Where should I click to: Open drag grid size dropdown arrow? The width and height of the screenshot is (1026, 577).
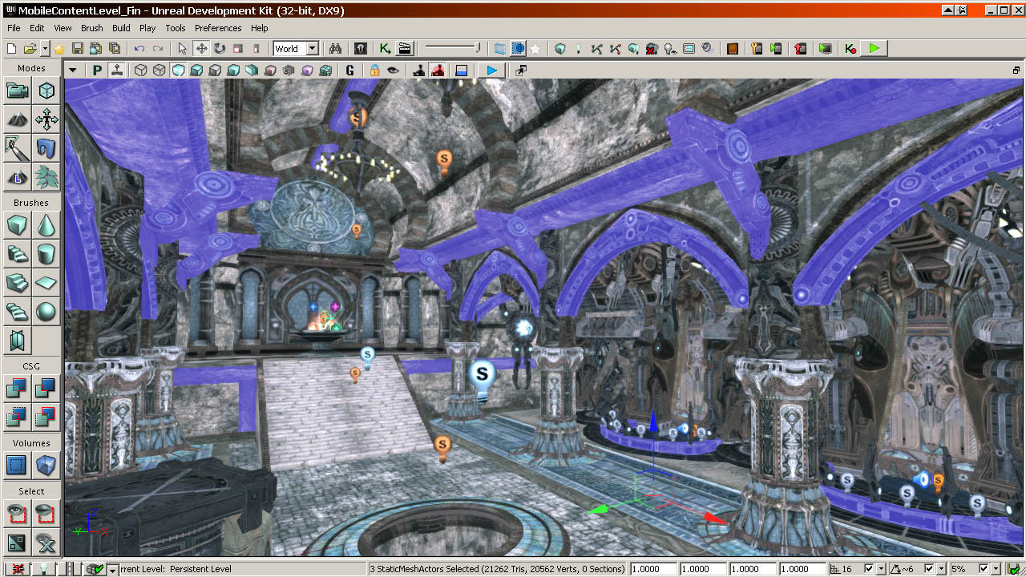point(882,569)
